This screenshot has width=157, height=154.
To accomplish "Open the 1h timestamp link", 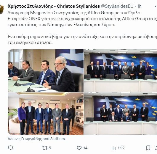I will [139, 6].
